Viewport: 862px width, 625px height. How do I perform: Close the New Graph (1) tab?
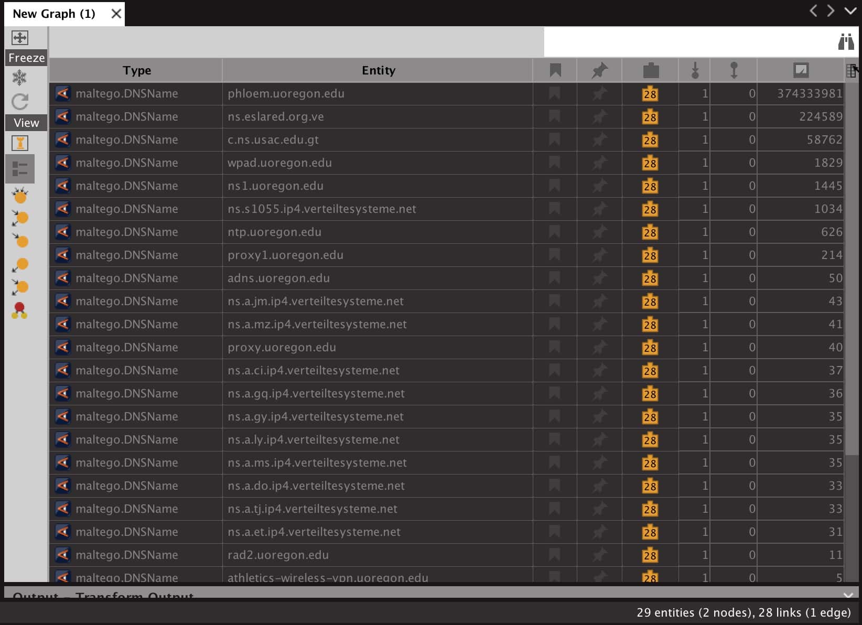click(116, 14)
